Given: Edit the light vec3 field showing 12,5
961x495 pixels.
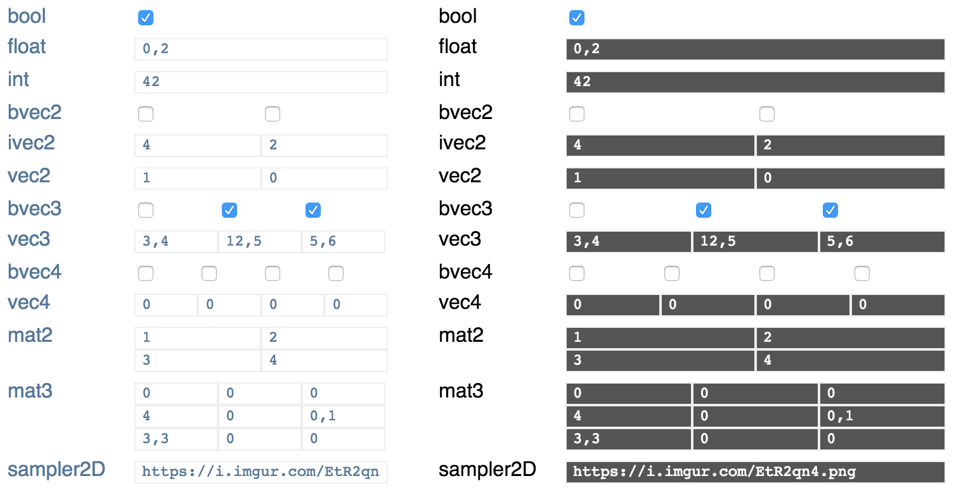Looking at the screenshot, I should pyautogui.click(x=259, y=242).
